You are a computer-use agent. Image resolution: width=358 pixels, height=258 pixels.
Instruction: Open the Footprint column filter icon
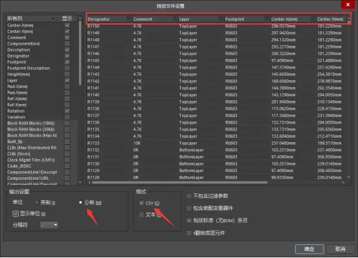pyautogui.click(x=267, y=19)
